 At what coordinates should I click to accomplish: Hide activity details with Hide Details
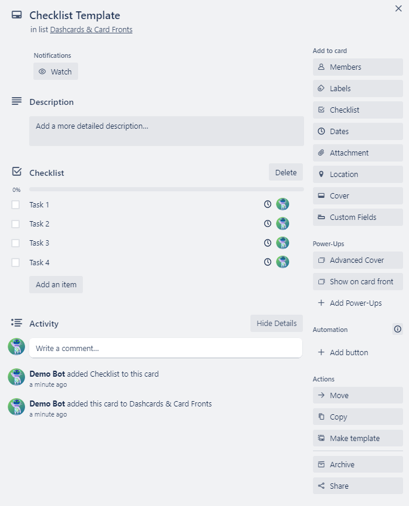(276, 323)
